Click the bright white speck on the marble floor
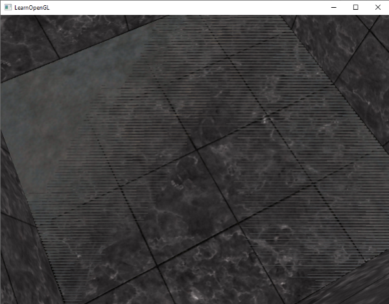 (265, 119)
